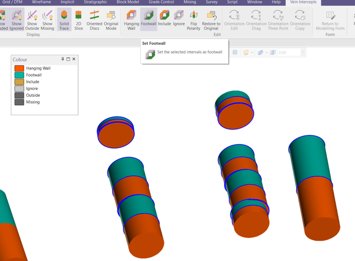Click the grid icon in viewer toolbar
Screen dimensions: 355x261
(235, 53)
